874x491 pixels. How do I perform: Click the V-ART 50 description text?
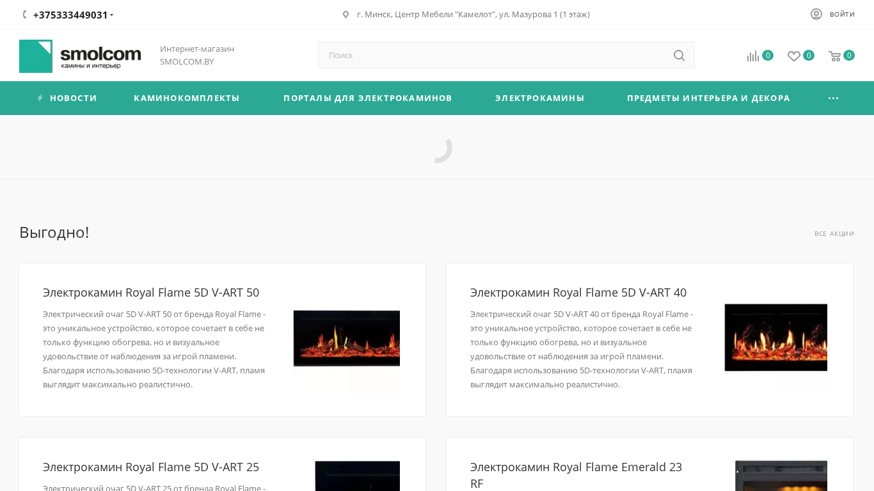coord(154,349)
